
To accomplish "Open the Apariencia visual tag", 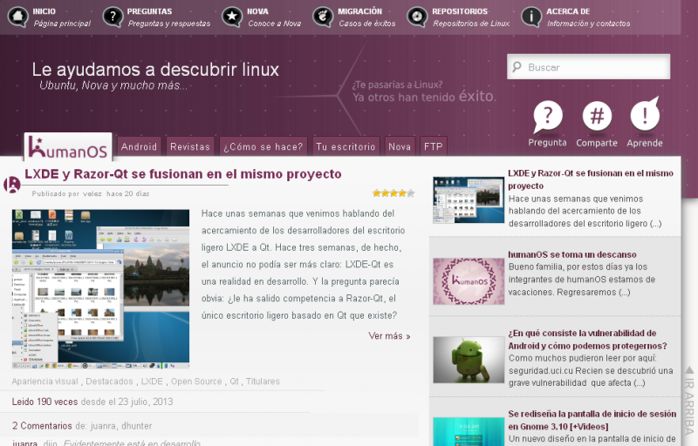I will (x=44, y=382).
